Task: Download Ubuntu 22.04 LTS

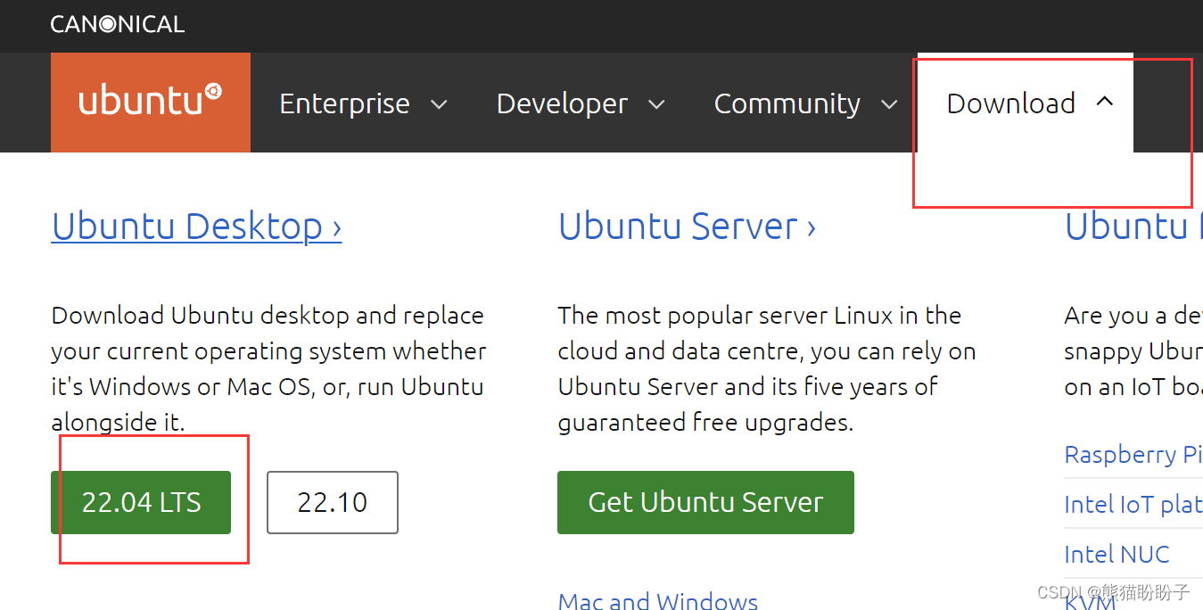Action: point(141,502)
